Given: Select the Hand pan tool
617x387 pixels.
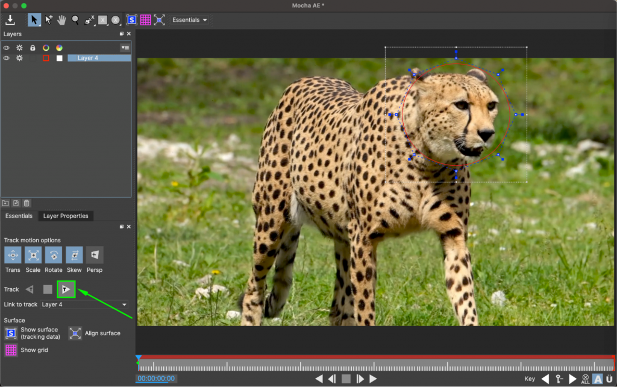Looking at the screenshot, I should (x=61, y=19).
